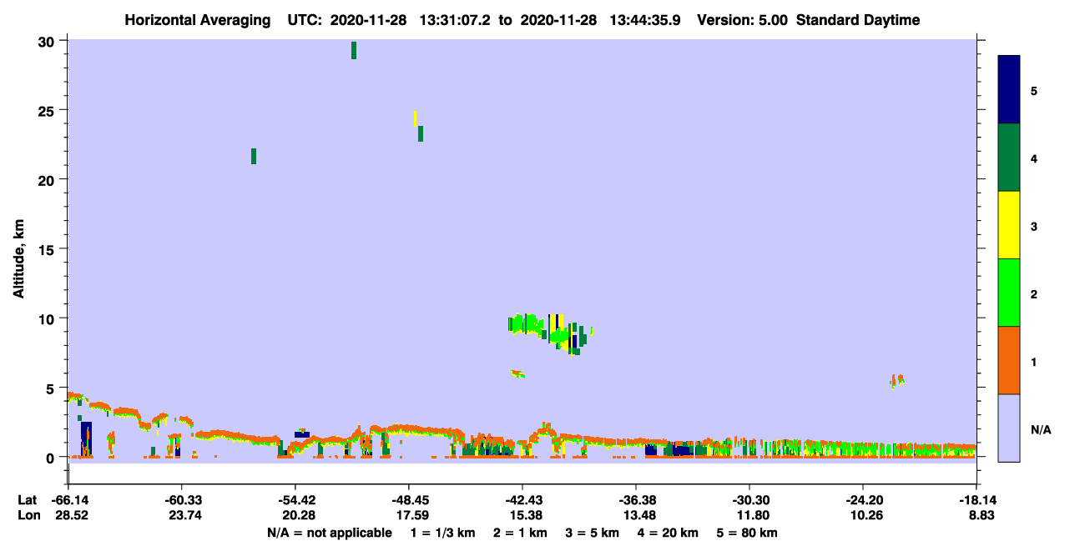
Task: Click latitude value -24.20
Action: (x=863, y=500)
